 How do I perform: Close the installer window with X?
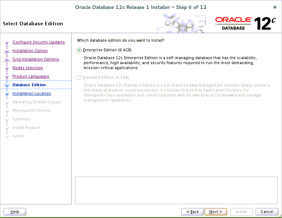pos(275,7)
